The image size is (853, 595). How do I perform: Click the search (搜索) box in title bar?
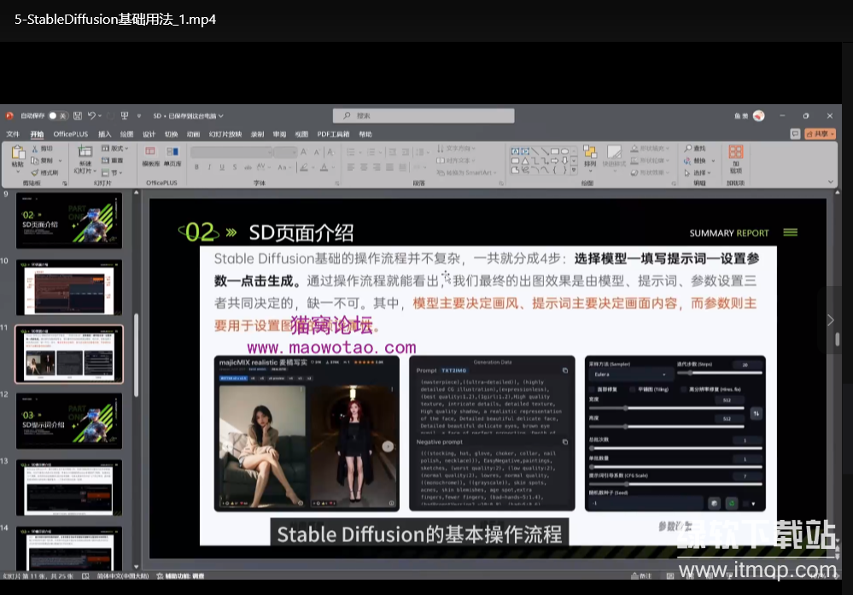[424, 116]
